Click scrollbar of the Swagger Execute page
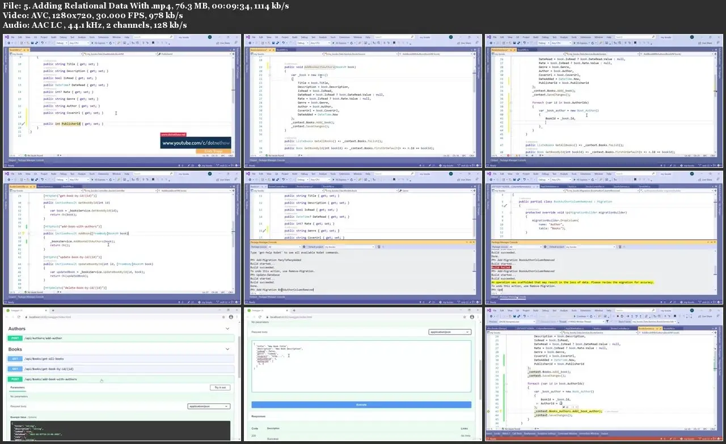This screenshot has width=726, height=444. (479, 380)
